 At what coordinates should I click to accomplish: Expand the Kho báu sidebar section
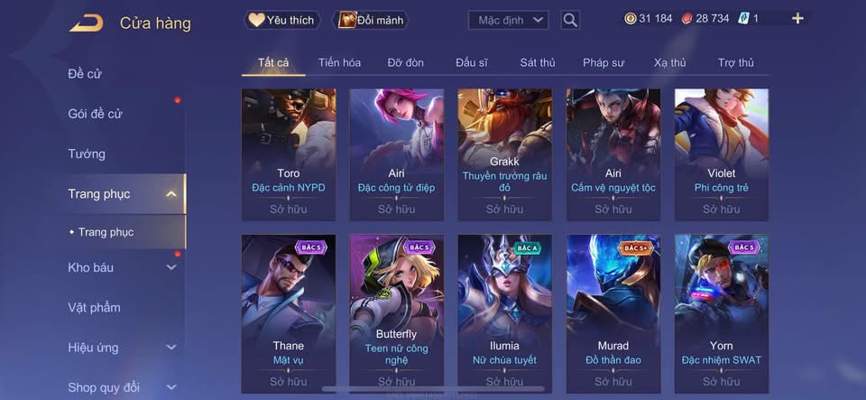coord(171,267)
